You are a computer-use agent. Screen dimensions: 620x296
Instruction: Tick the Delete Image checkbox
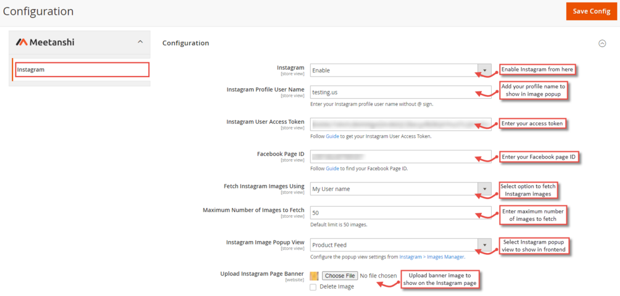pos(313,287)
